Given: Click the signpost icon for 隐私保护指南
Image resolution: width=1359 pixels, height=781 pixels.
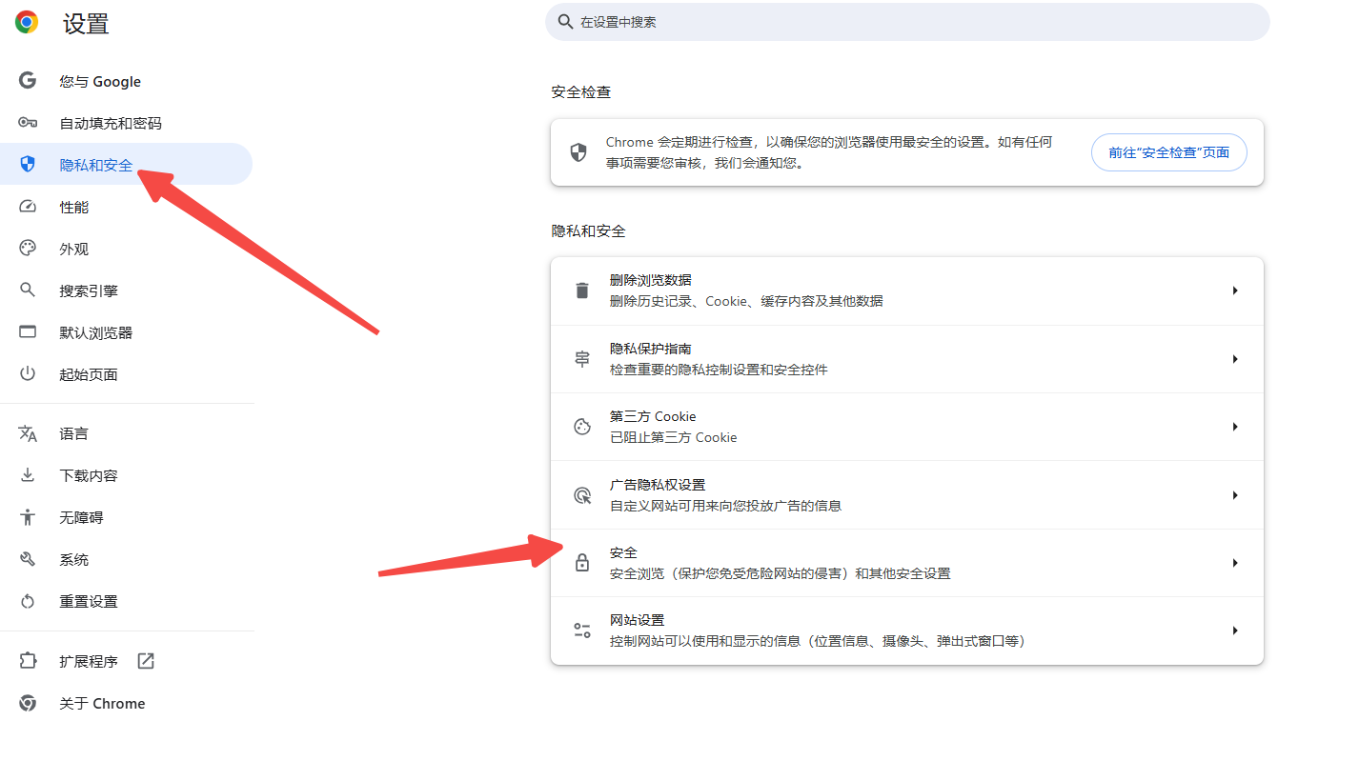Looking at the screenshot, I should [582, 359].
